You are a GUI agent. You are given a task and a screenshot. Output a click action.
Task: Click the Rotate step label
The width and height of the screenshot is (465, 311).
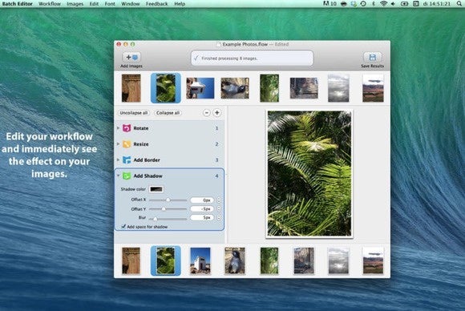[141, 128]
